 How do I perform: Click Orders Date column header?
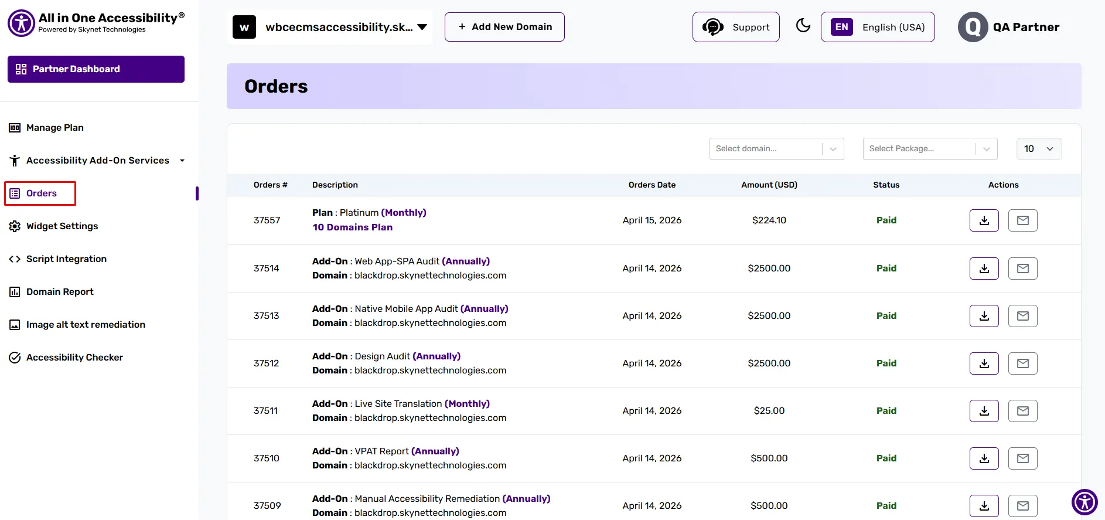tap(652, 185)
